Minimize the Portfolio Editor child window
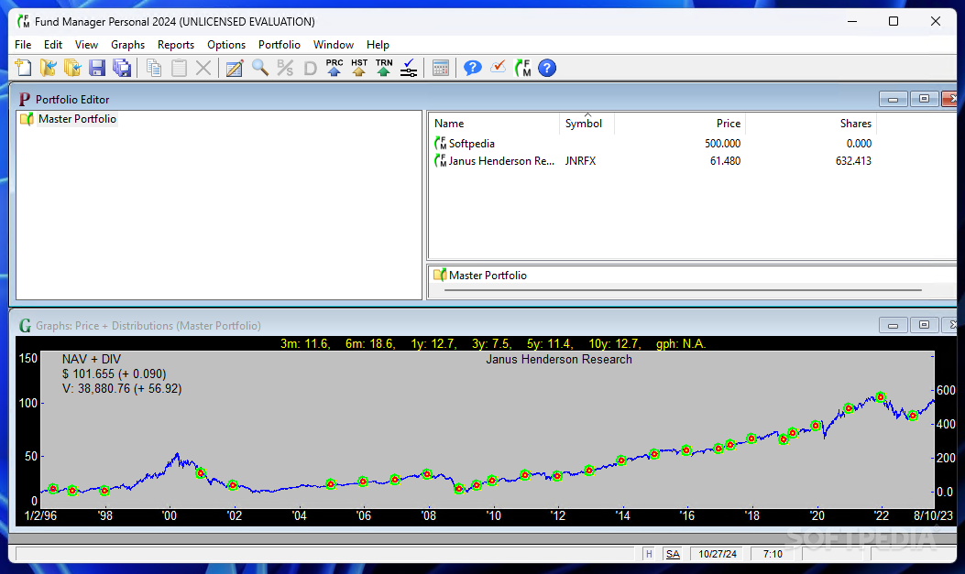This screenshot has width=965, height=574. (893, 99)
